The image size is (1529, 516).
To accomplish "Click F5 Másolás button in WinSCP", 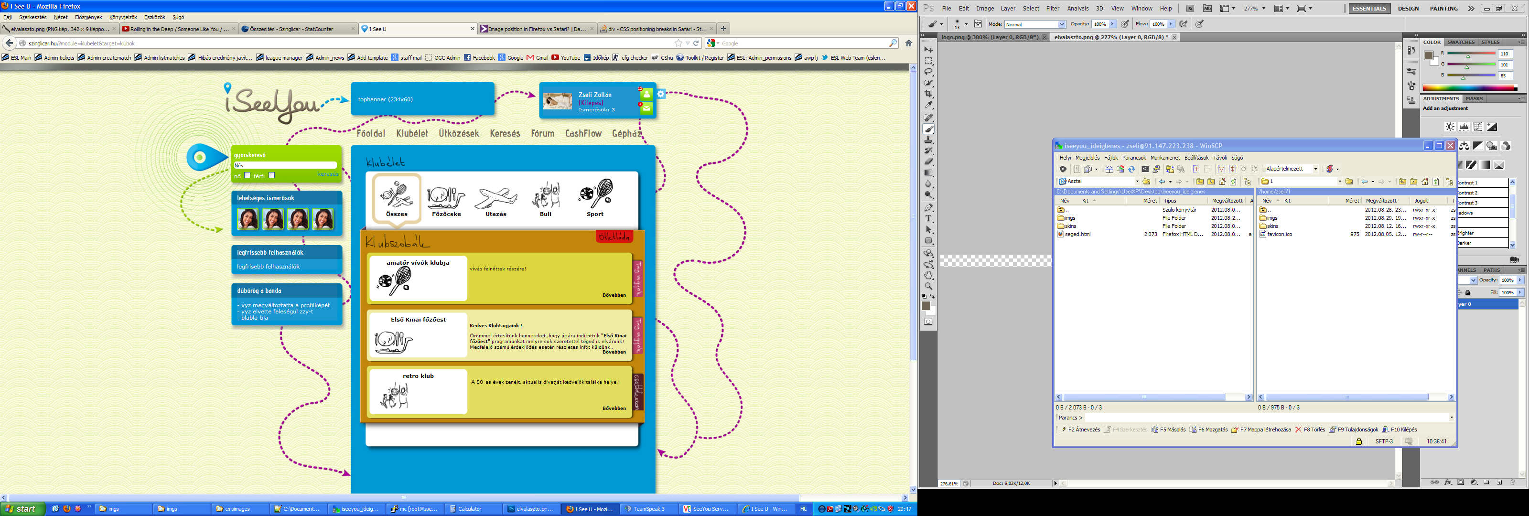I will (1168, 430).
